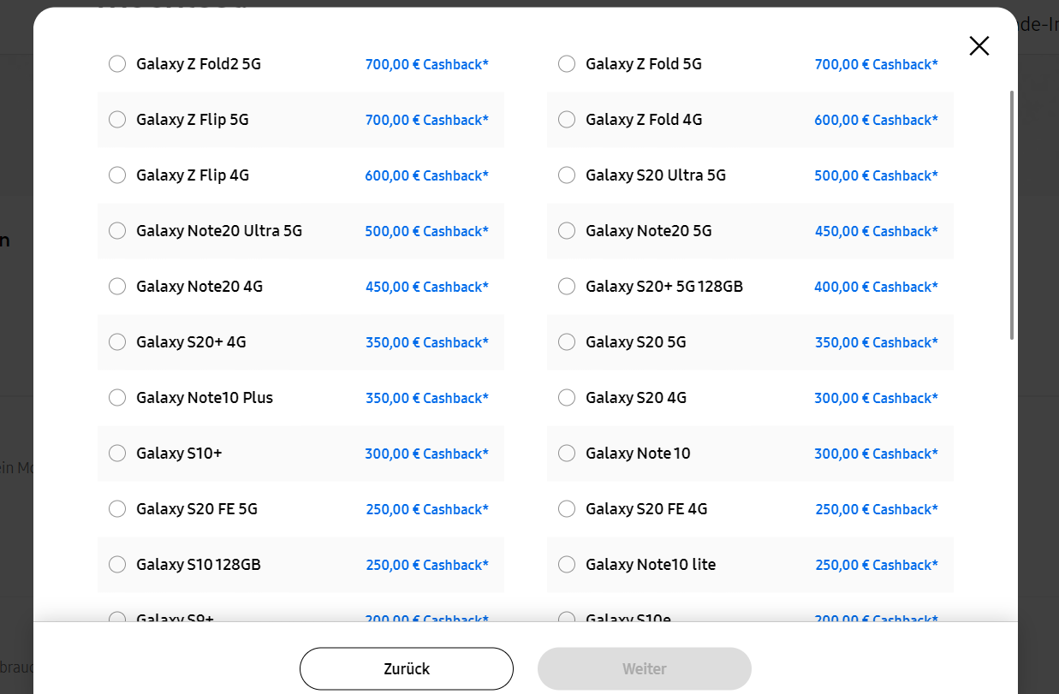Select Galaxy Note20 Ultra 5G radio button
This screenshot has height=694, width=1059.
(117, 231)
